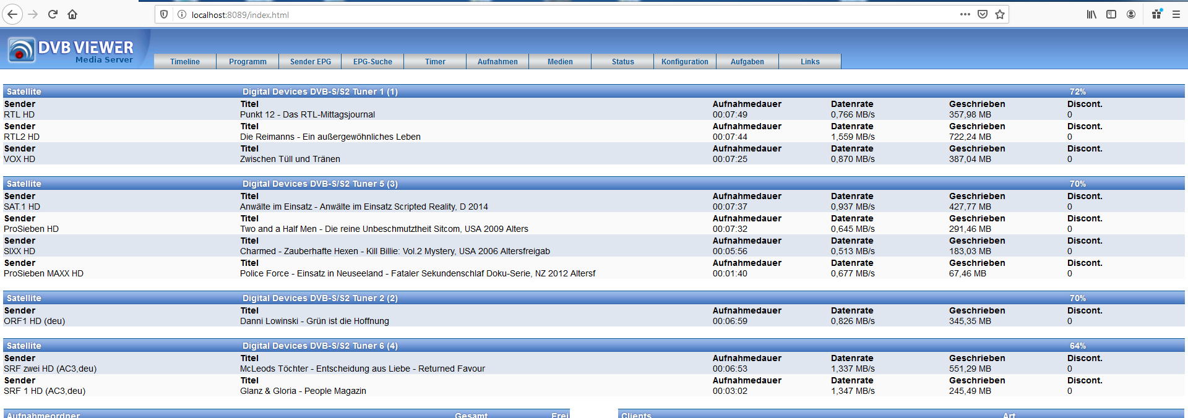Click the ProSieben MAXX HD sender name
Image resolution: width=1188 pixels, height=418 pixels.
pos(43,273)
